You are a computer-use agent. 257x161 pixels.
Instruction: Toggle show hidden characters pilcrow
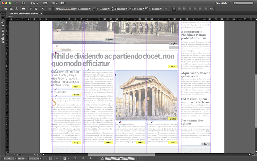tap(43, 9)
